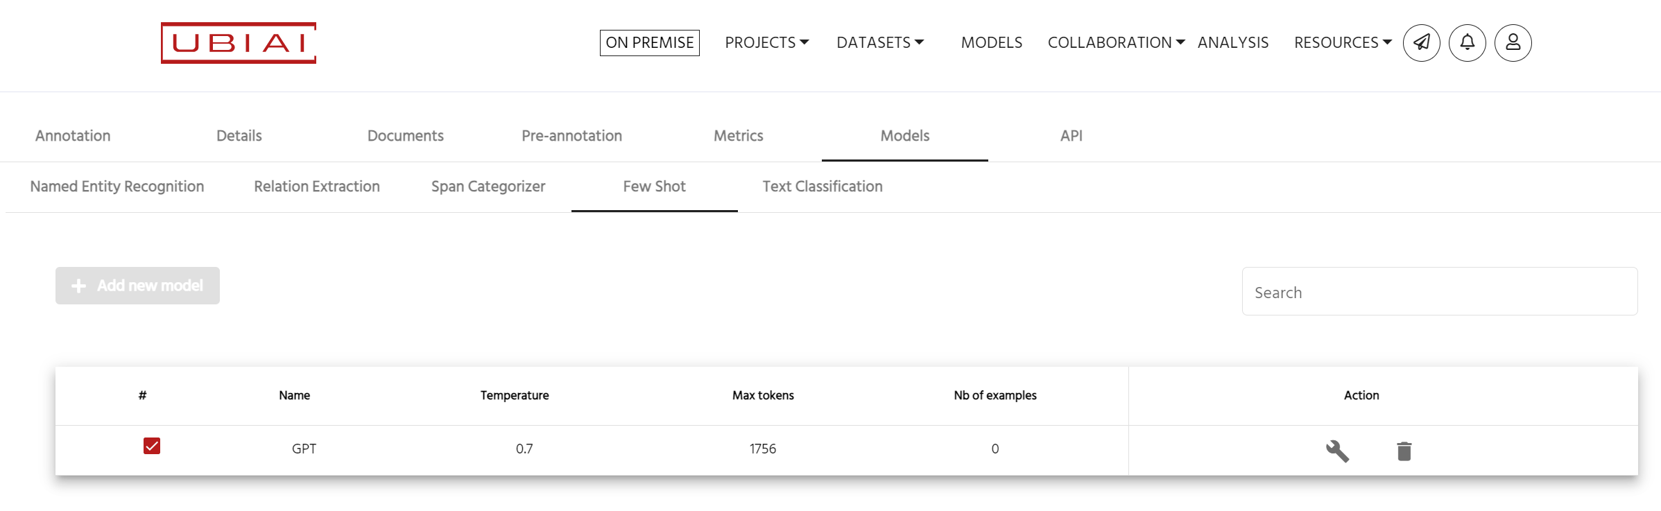Open the notifications bell icon
The height and width of the screenshot is (511, 1661).
tap(1467, 43)
